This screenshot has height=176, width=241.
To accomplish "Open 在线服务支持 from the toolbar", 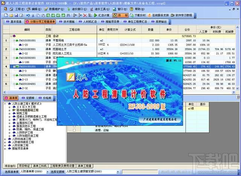I will (160, 15).
